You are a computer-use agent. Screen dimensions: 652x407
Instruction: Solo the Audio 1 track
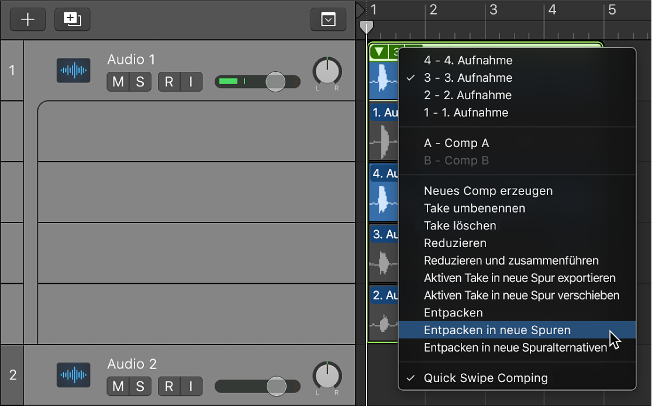[140, 82]
